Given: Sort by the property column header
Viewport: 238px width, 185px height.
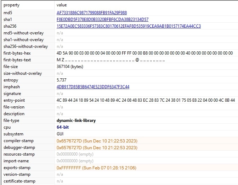Looking at the screenshot, I should pos(12,5).
